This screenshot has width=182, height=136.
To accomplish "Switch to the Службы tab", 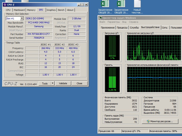I will (x=134, y=27).
